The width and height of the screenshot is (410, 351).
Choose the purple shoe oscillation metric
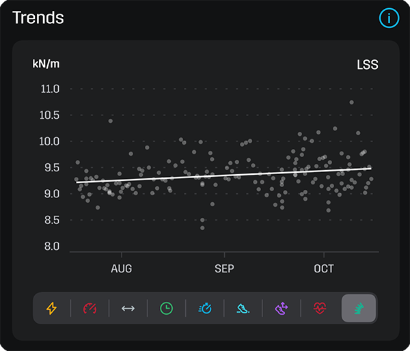[x=282, y=309]
